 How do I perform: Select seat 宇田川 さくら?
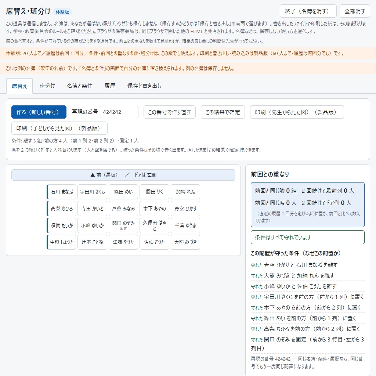pos(92,192)
